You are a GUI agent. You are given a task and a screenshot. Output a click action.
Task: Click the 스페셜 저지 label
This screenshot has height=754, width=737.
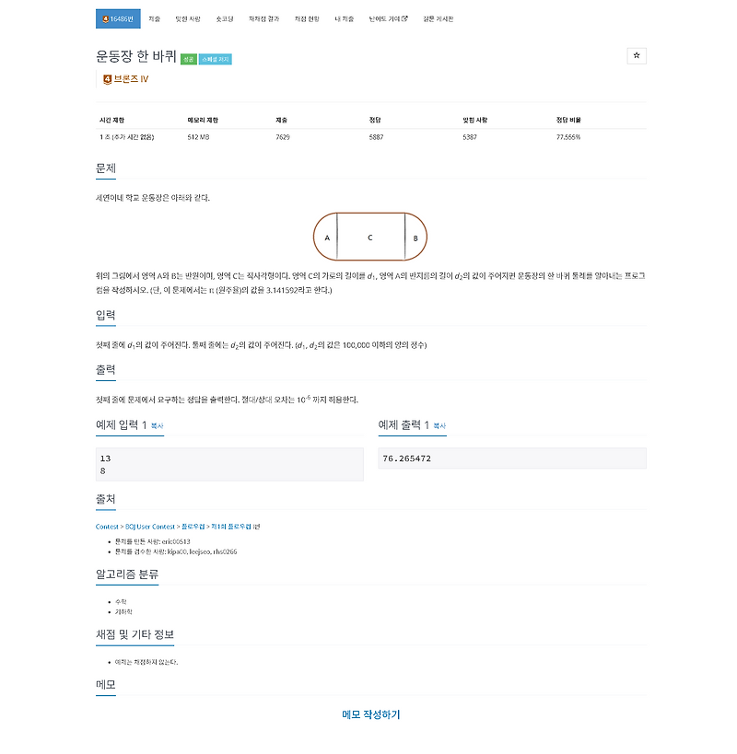(x=215, y=59)
